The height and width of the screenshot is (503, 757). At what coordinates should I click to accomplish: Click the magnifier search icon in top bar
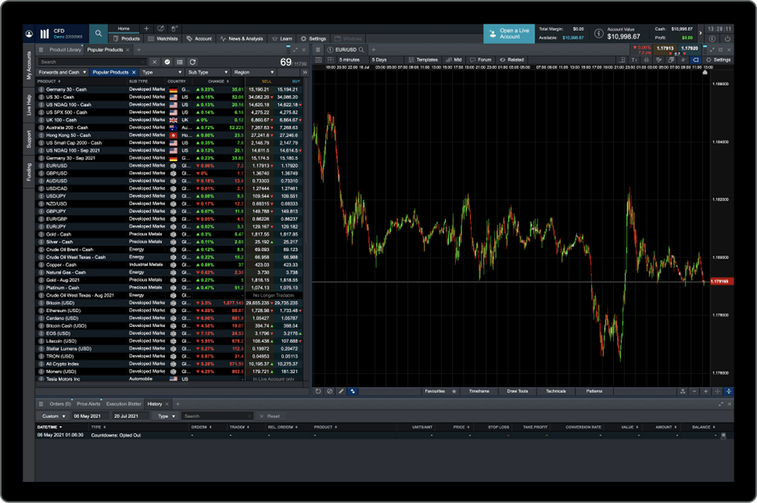[x=97, y=34]
